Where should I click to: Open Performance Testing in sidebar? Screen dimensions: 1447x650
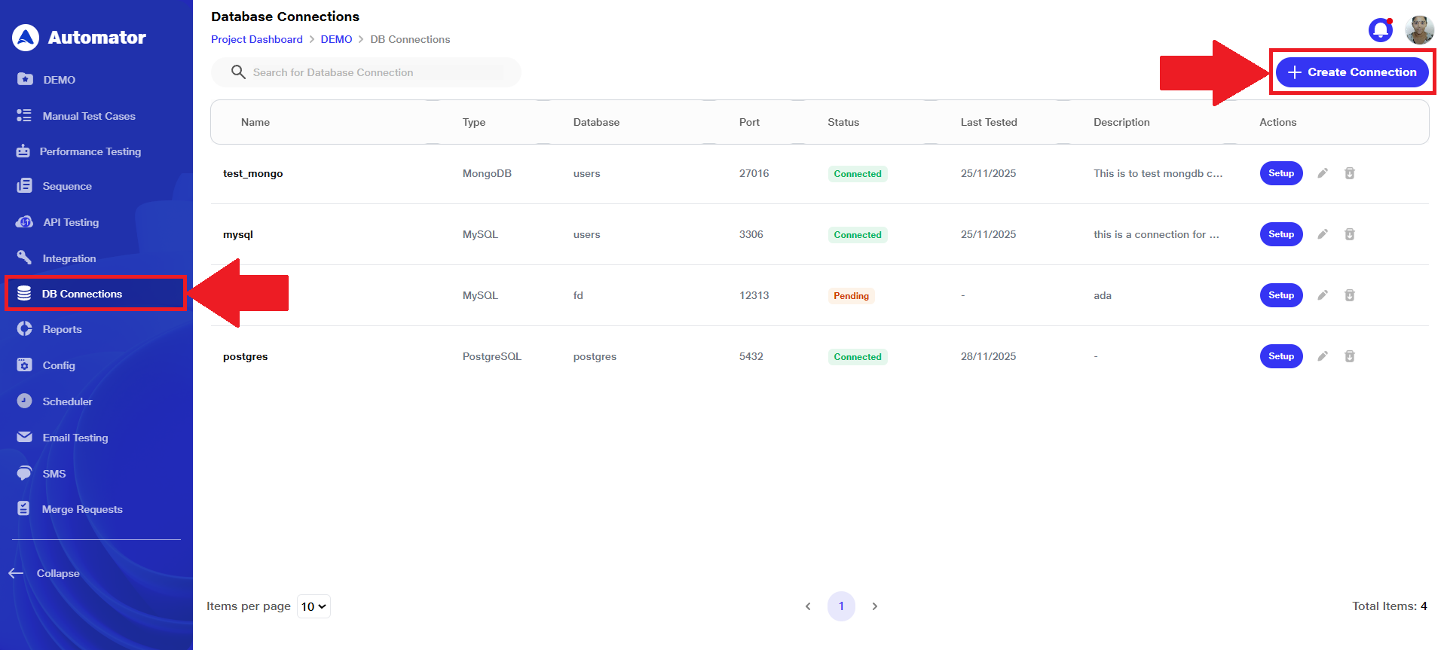tap(90, 151)
